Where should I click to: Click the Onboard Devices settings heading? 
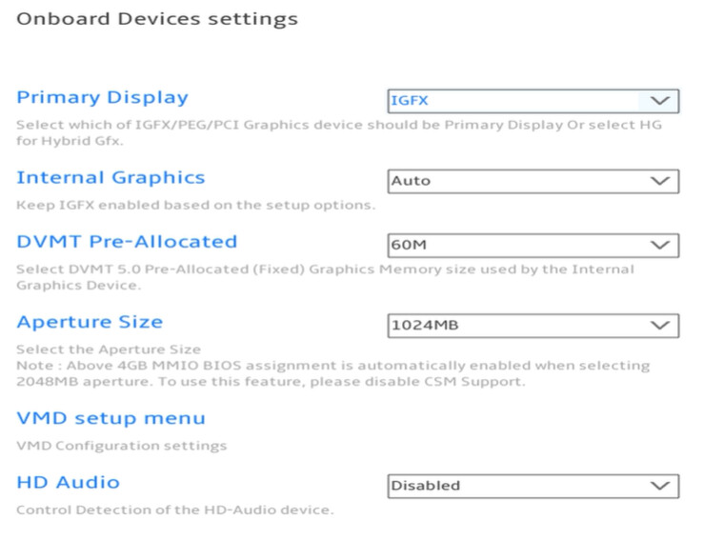coord(157,18)
